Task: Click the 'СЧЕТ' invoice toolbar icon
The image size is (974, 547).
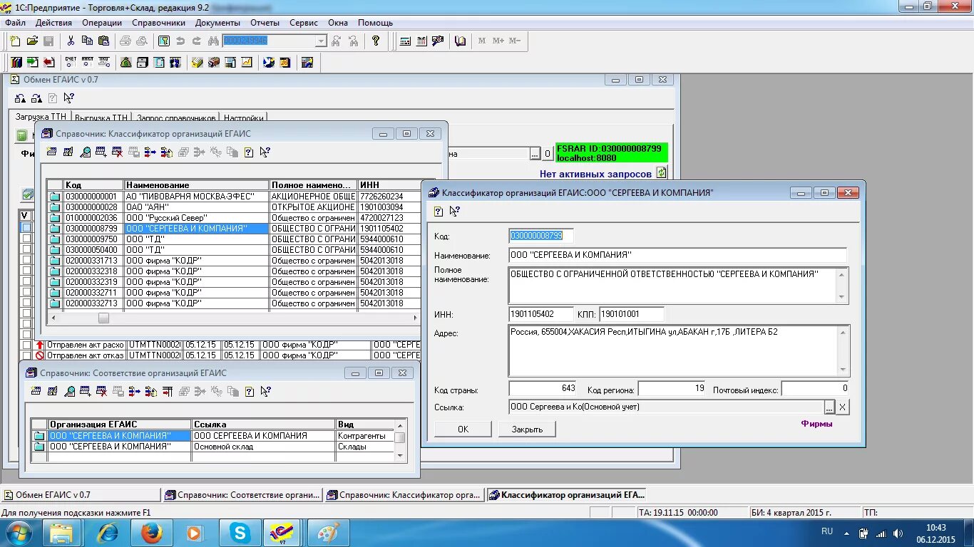Action: 70,63
